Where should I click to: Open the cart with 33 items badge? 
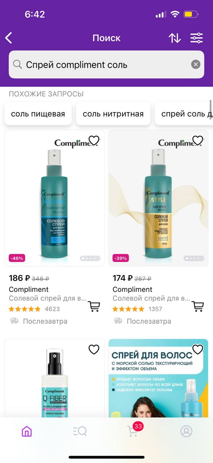133,430
